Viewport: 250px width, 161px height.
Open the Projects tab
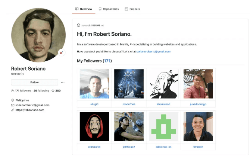point(132,9)
